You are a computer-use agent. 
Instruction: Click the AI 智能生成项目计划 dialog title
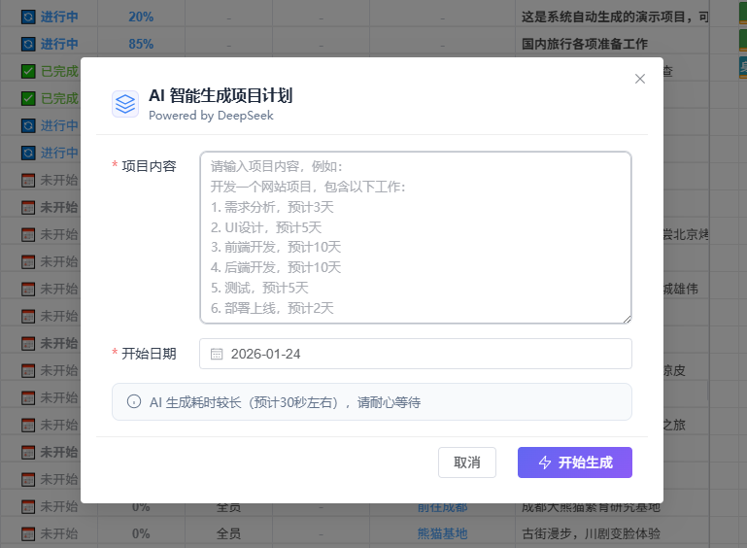(221, 96)
